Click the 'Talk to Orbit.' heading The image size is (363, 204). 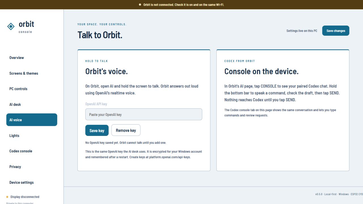pyautogui.click(x=100, y=35)
